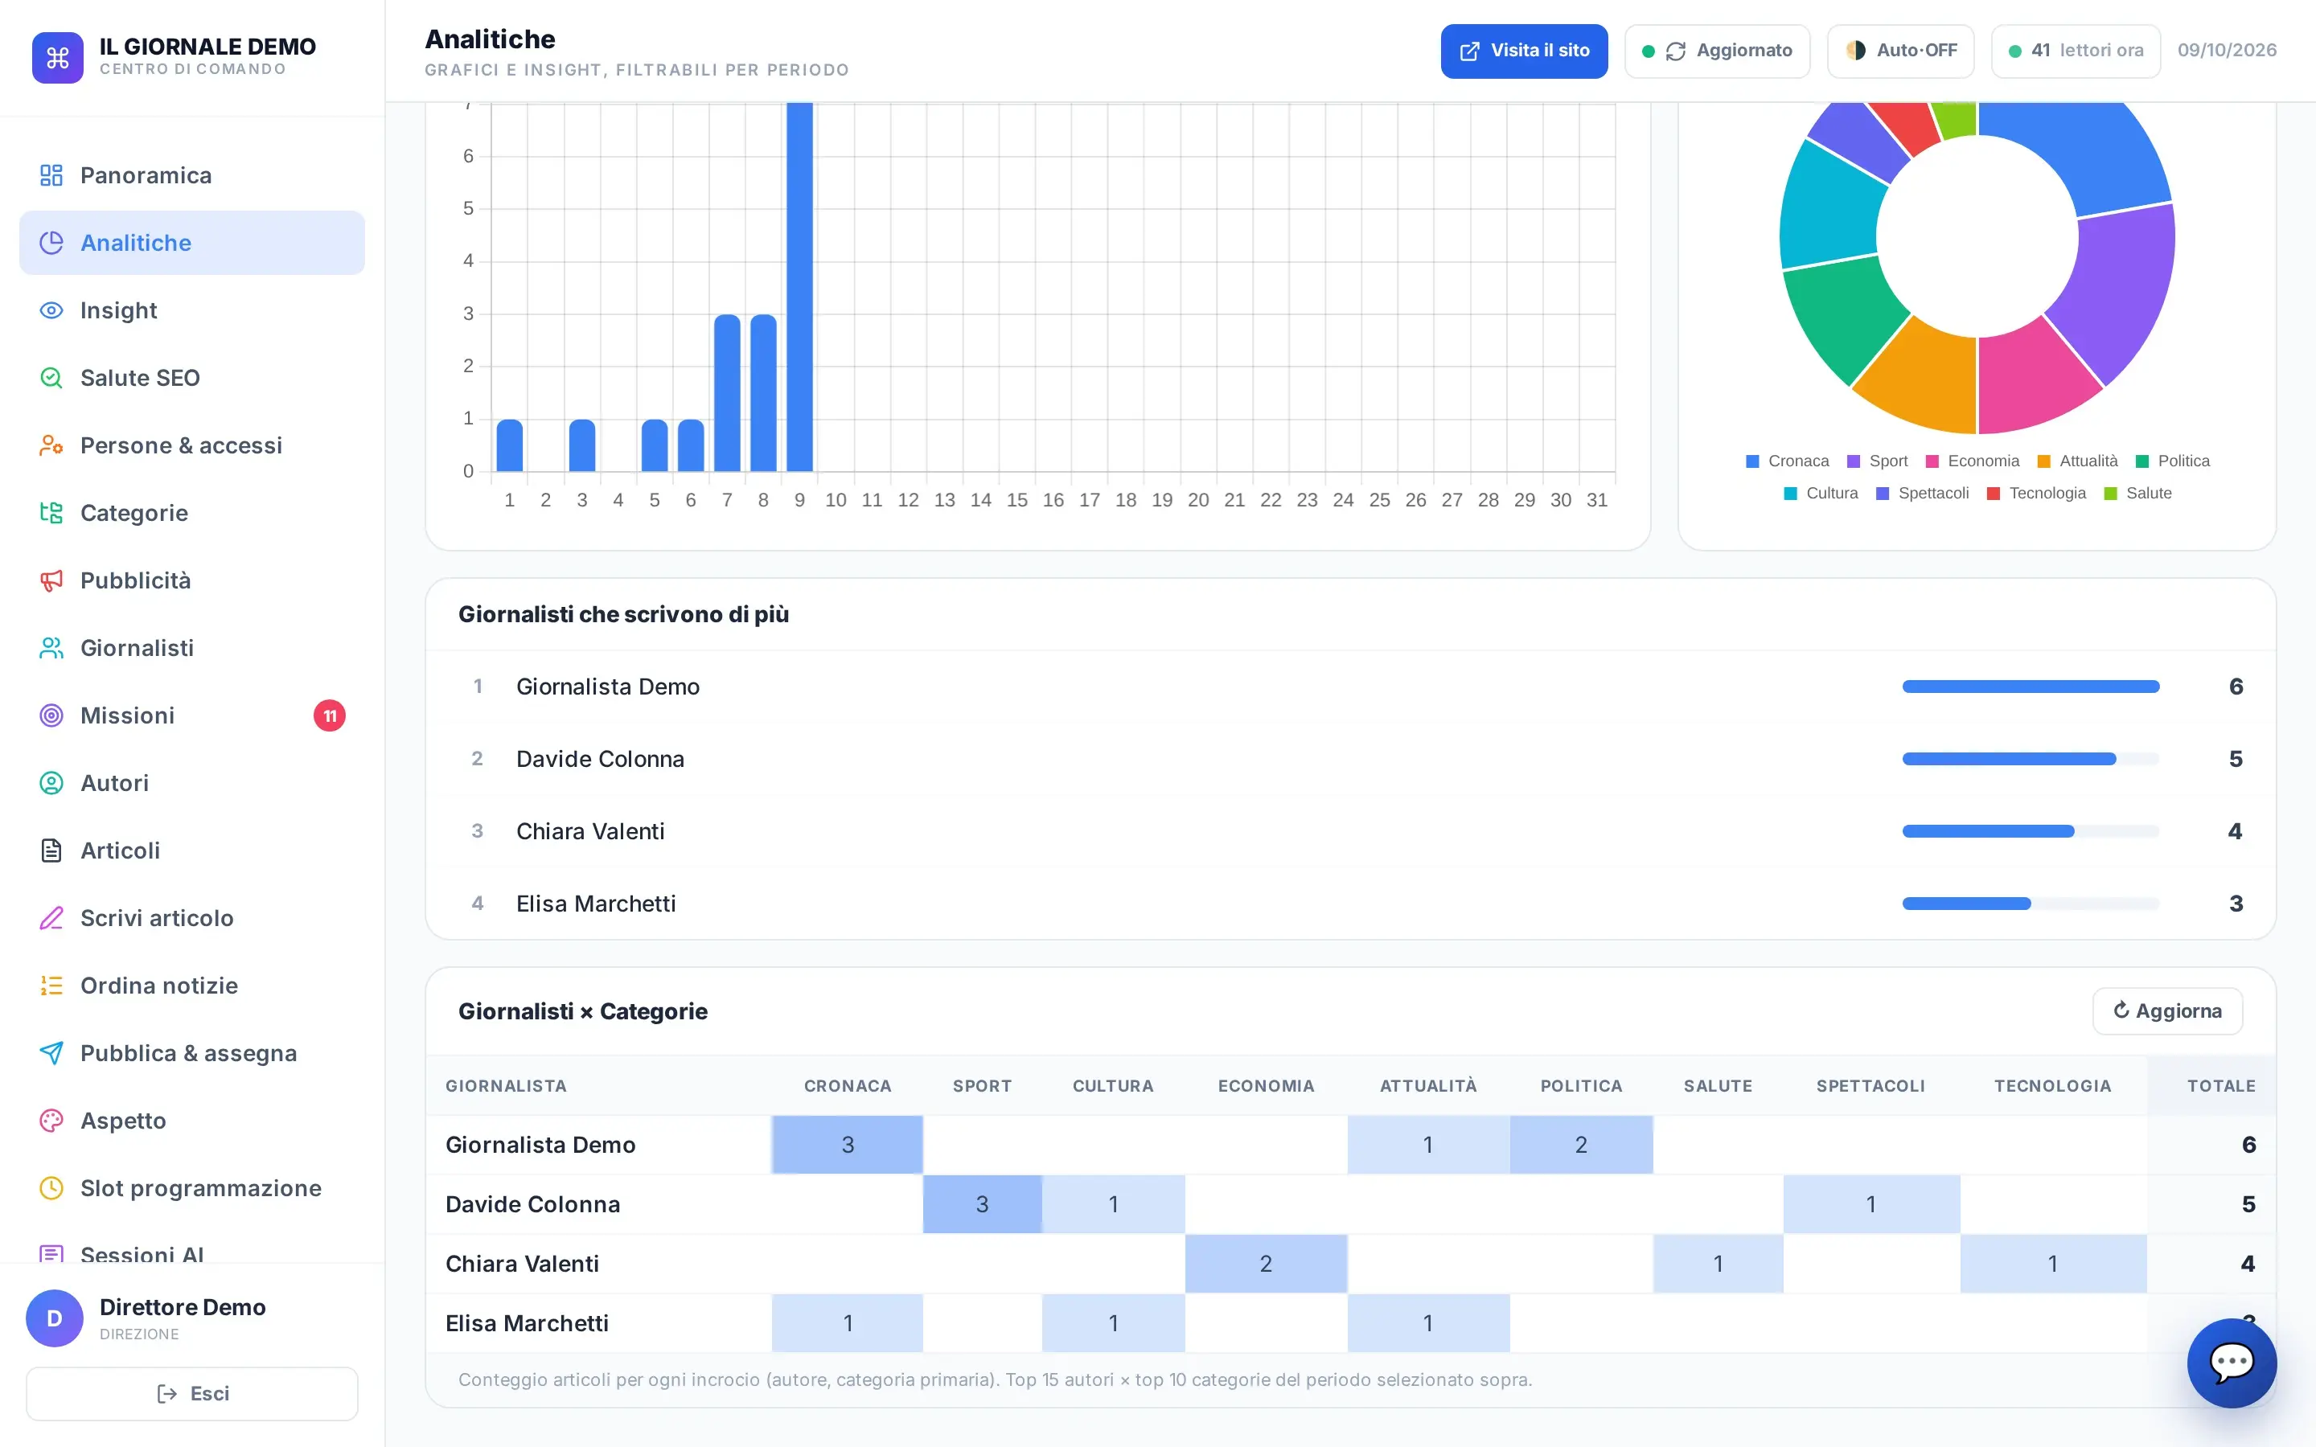
Task: Click Davide Colonna's Sport cell showing 3
Action: 982,1204
